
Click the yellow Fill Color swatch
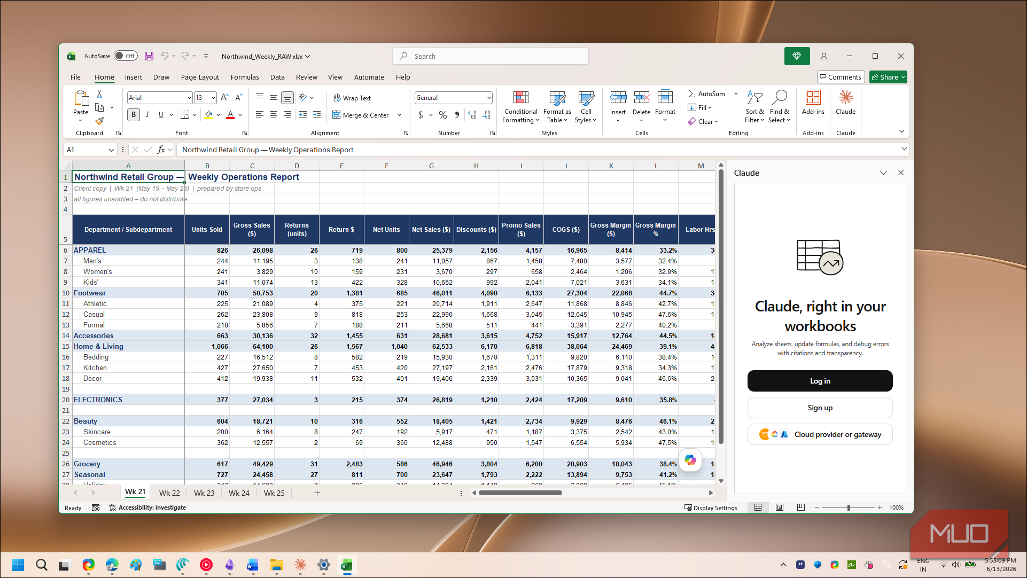coord(208,115)
